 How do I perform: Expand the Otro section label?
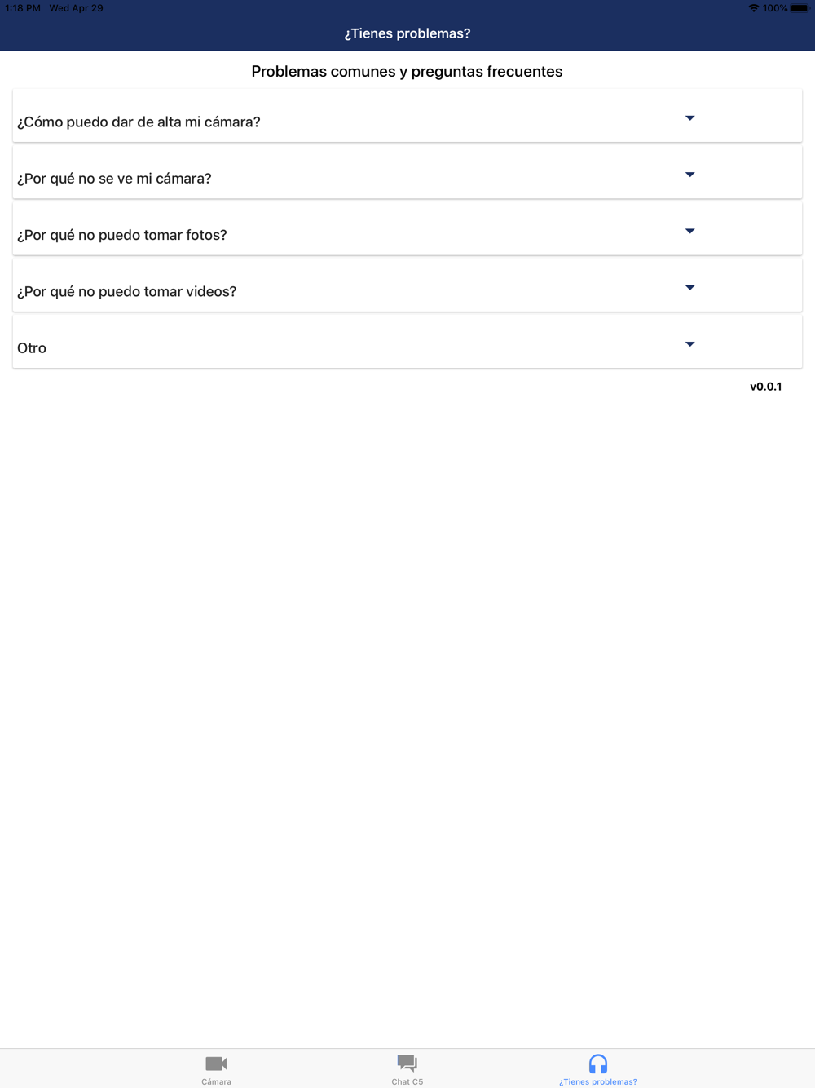32,347
